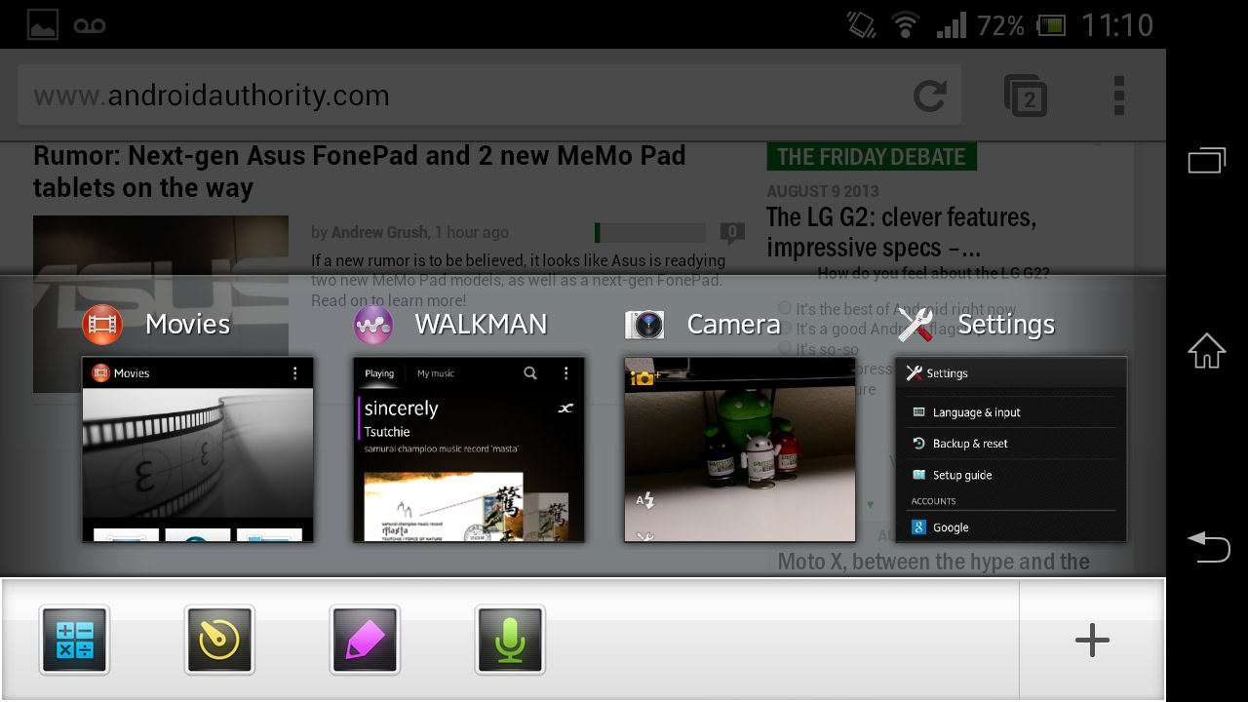
Task: Tap the 72% battery percentage text
Action: point(1000,25)
